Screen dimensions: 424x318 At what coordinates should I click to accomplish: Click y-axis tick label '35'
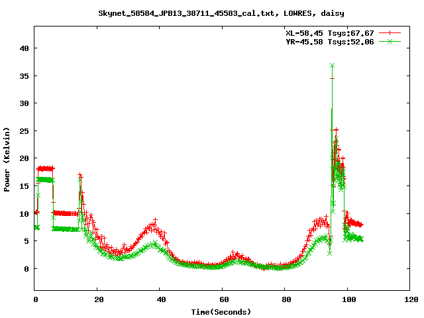(24, 76)
